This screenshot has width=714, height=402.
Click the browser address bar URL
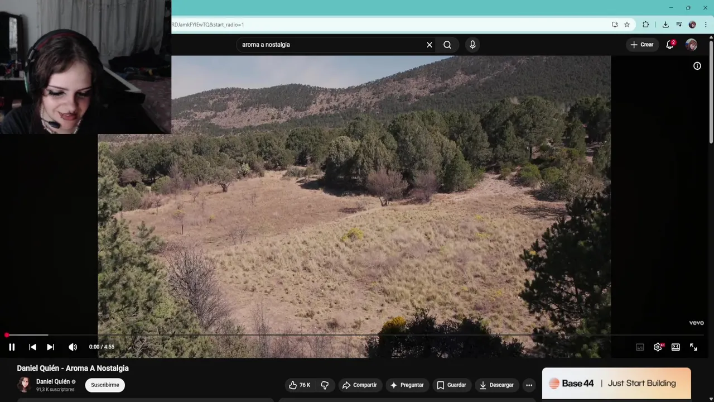[208, 25]
